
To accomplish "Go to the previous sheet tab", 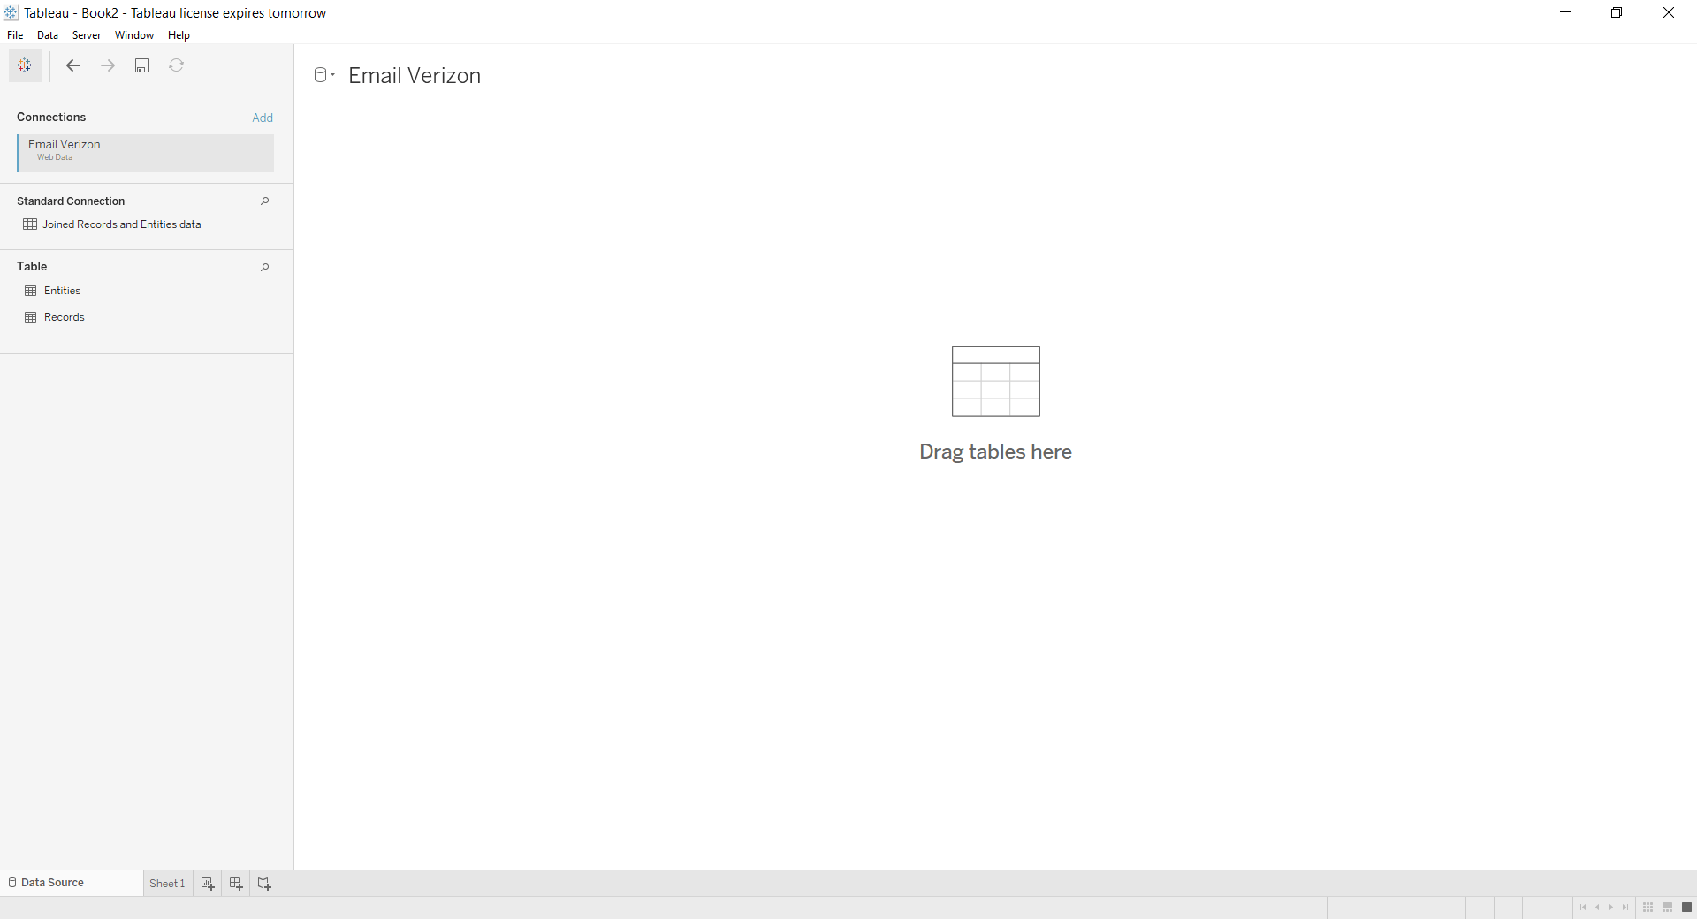I will [1597, 908].
